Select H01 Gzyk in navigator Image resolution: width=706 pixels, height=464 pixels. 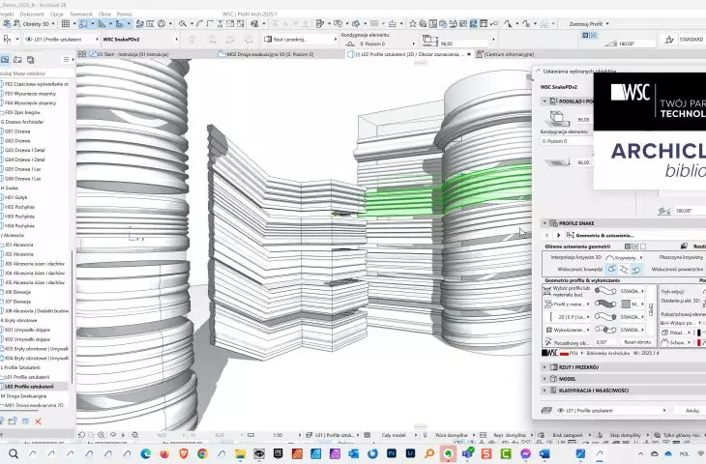[x=15, y=197]
